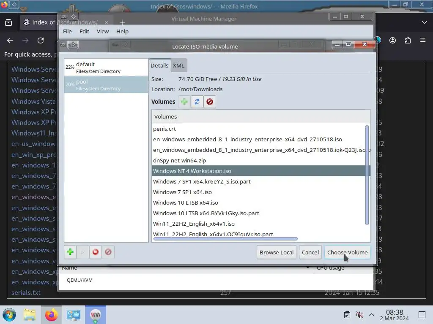Open the Firefox account icon
The width and height of the screenshot is (433, 324).
tap(392, 40)
